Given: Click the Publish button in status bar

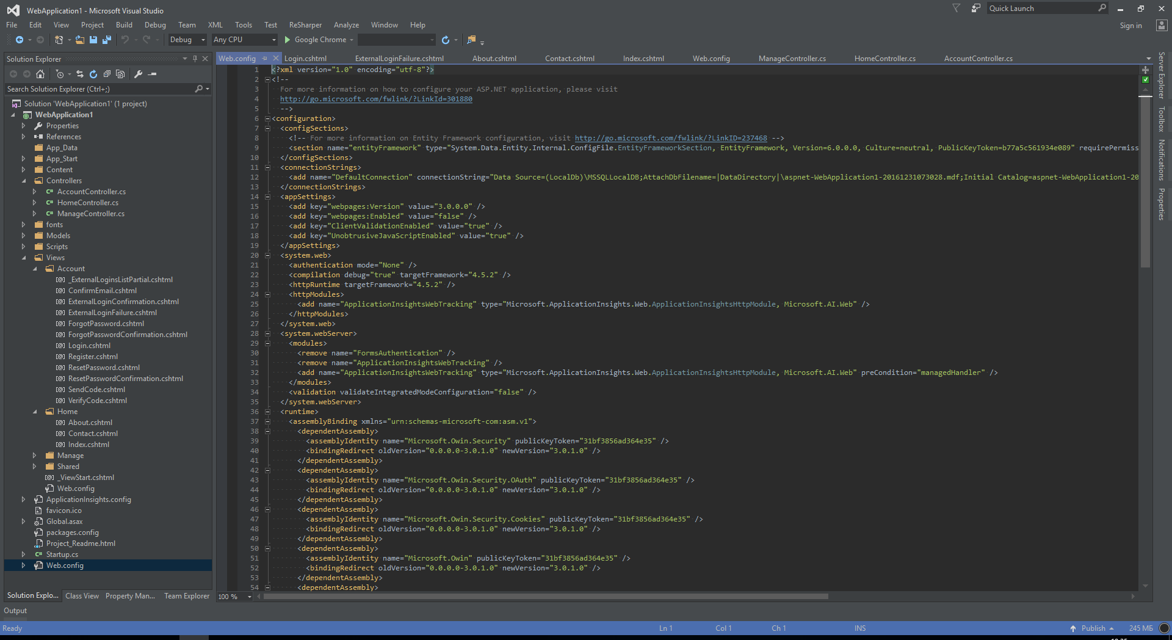Looking at the screenshot, I should point(1093,628).
